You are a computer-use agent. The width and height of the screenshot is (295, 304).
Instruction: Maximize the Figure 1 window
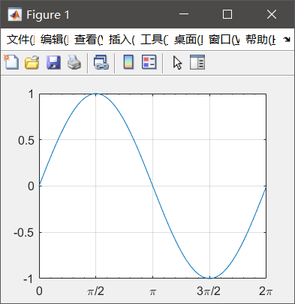tap(227, 14)
